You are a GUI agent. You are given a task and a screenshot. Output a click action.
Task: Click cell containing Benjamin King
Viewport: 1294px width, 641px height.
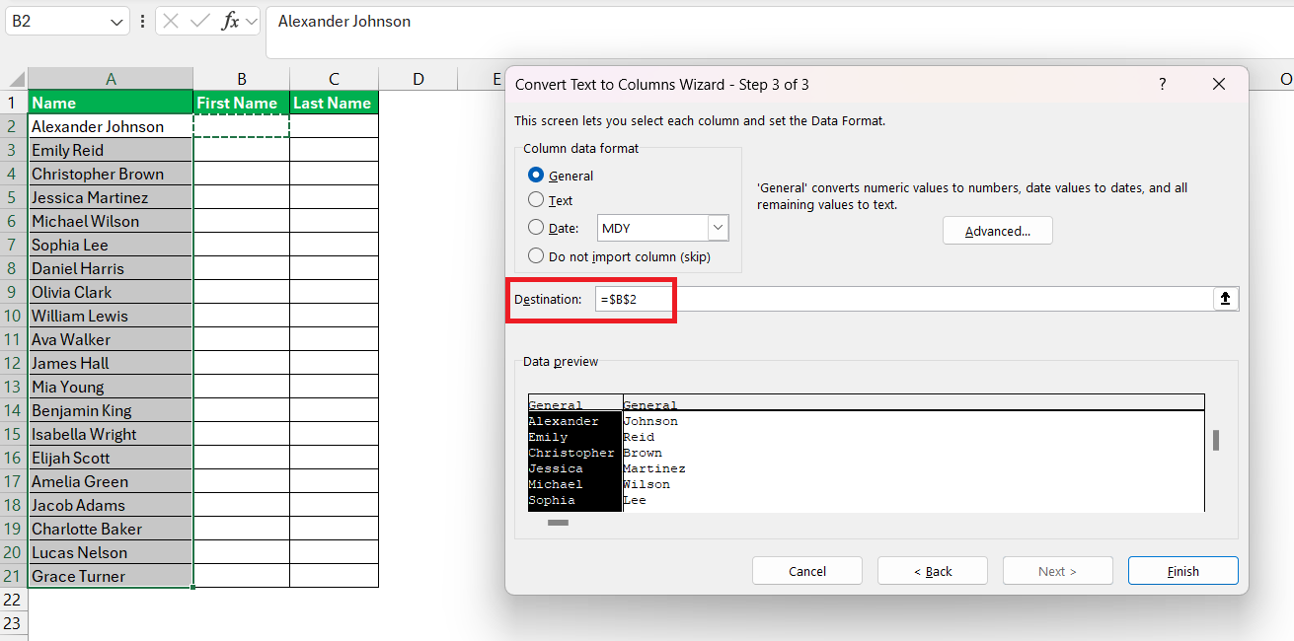(111, 410)
